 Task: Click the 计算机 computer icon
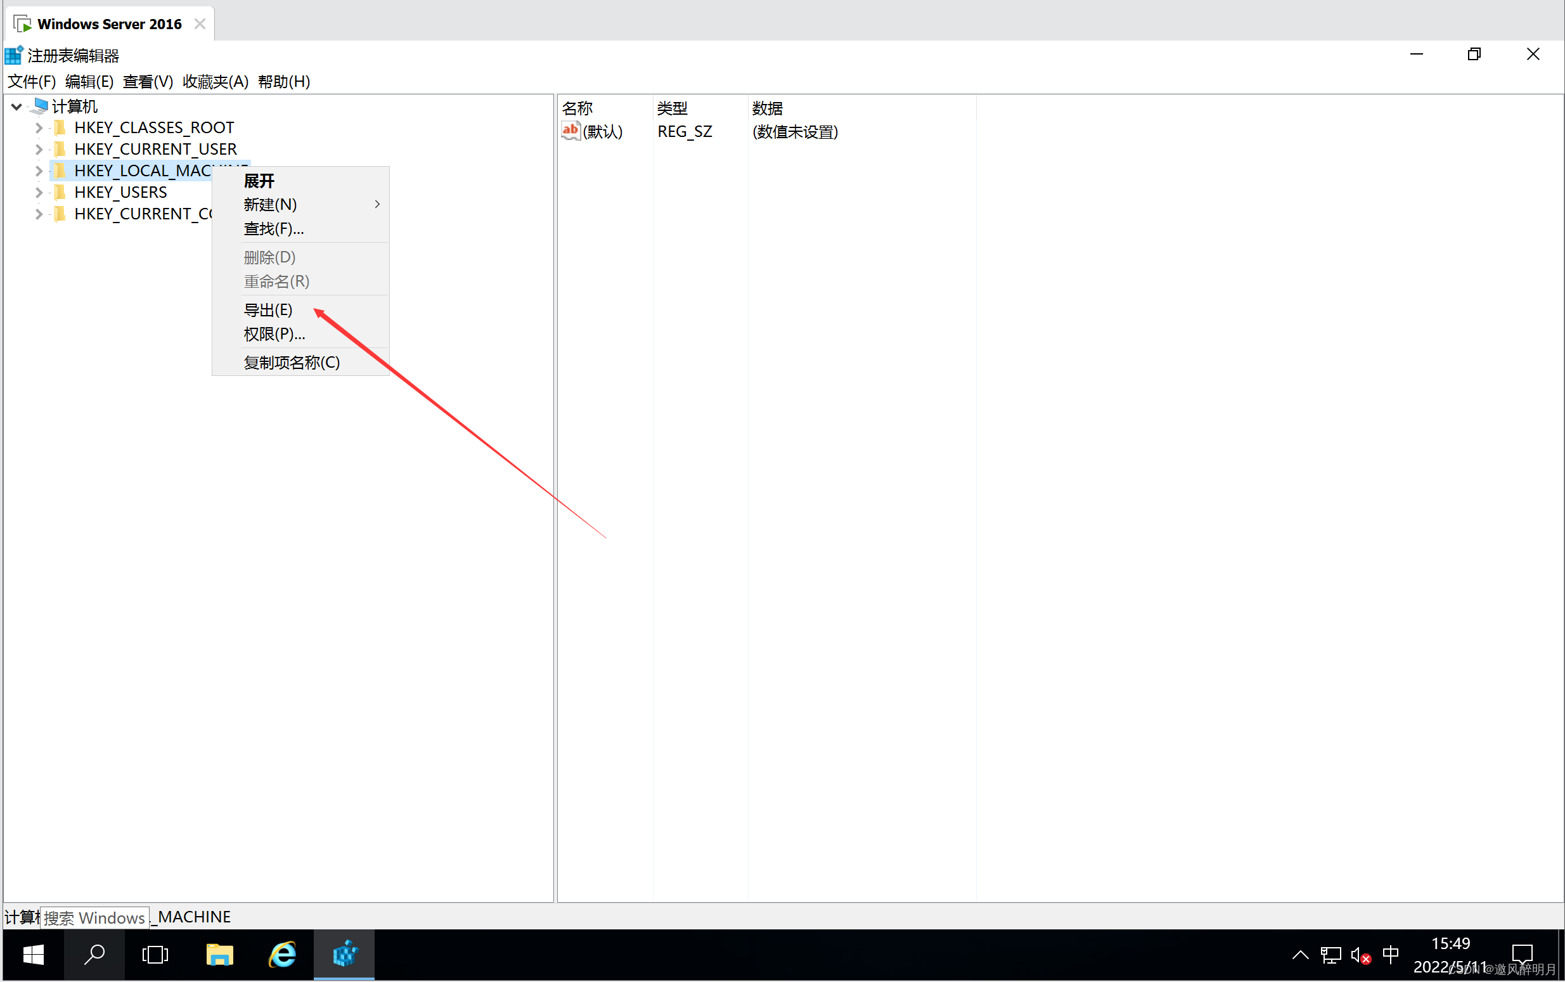point(39,105)
